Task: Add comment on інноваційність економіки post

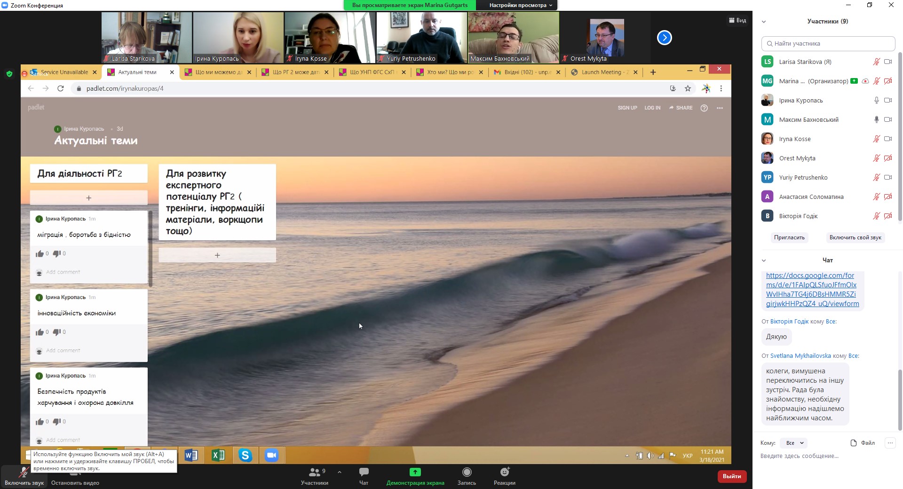Action: point(63,351)
